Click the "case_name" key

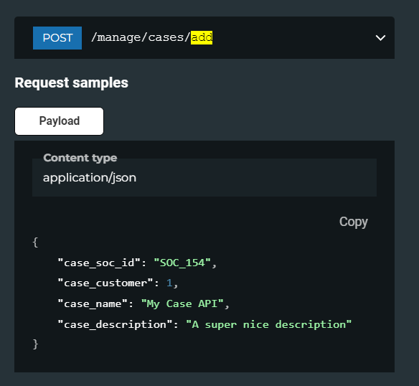[93, 303]
